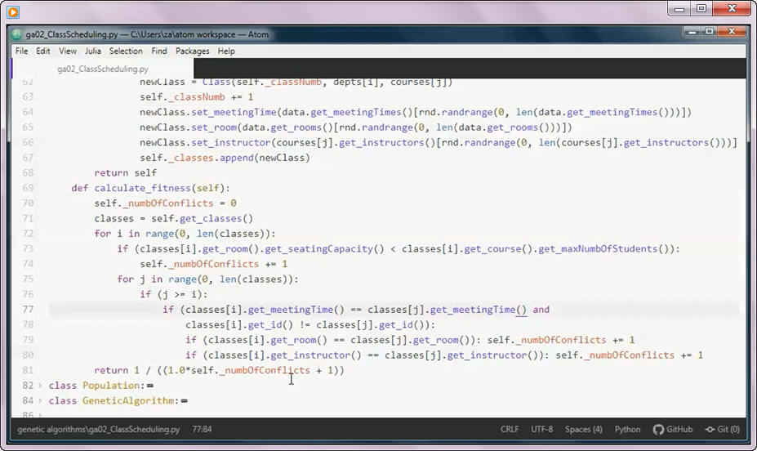Screen dimensions: 757x451
Task: Click 'calculate_fitness' function name
Action: coord(142,188)
